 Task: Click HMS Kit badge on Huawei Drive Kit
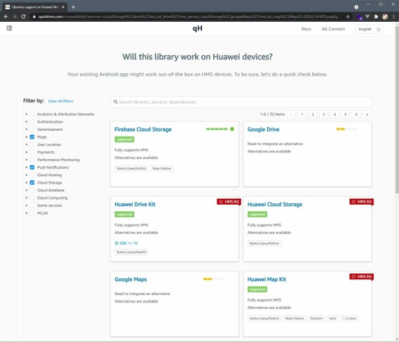point(229,201)
